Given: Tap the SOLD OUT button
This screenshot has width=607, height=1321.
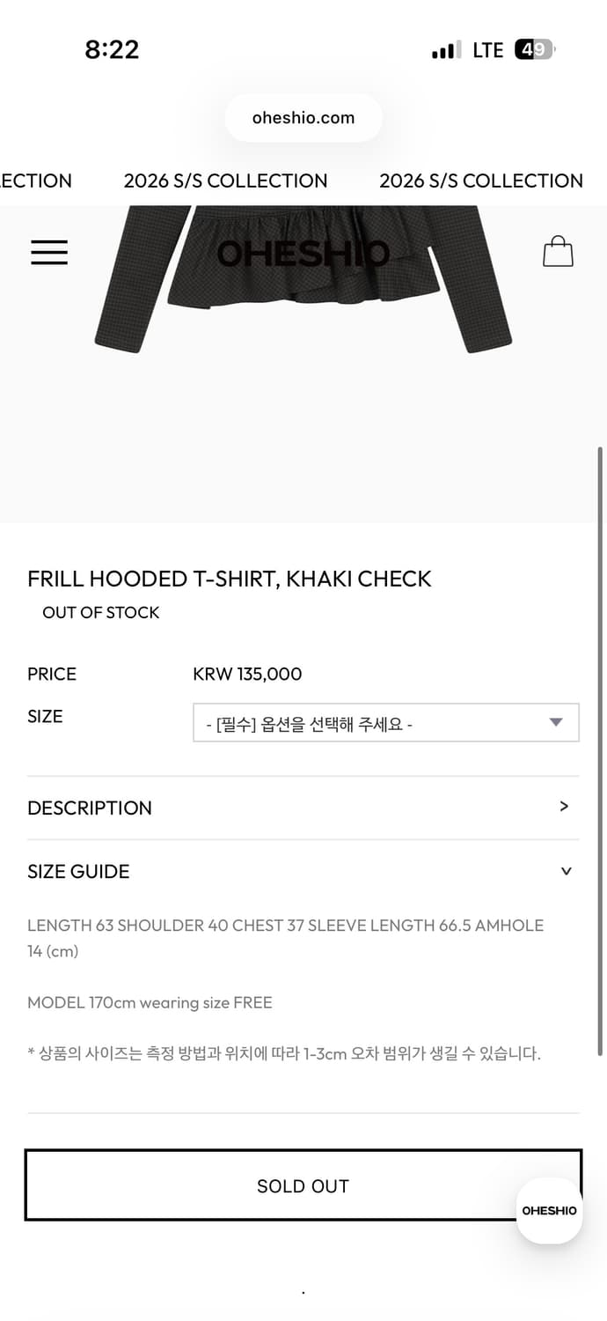Looking at the screenshot, I should 303,1185.
